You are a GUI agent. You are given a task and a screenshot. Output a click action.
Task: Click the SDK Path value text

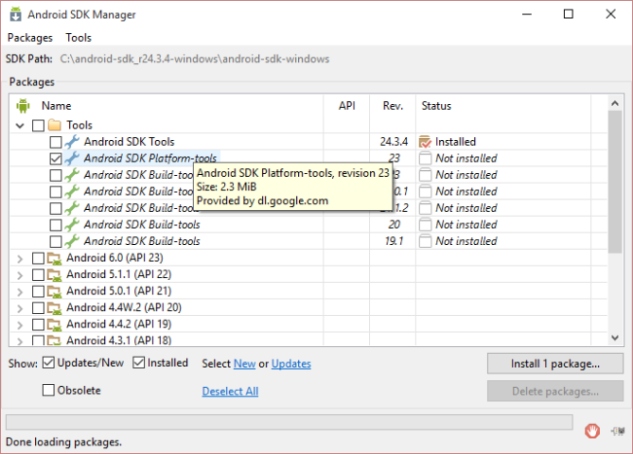195,59
